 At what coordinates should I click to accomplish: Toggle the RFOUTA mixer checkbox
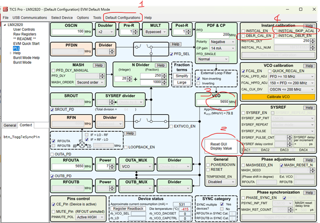[53, 141]
